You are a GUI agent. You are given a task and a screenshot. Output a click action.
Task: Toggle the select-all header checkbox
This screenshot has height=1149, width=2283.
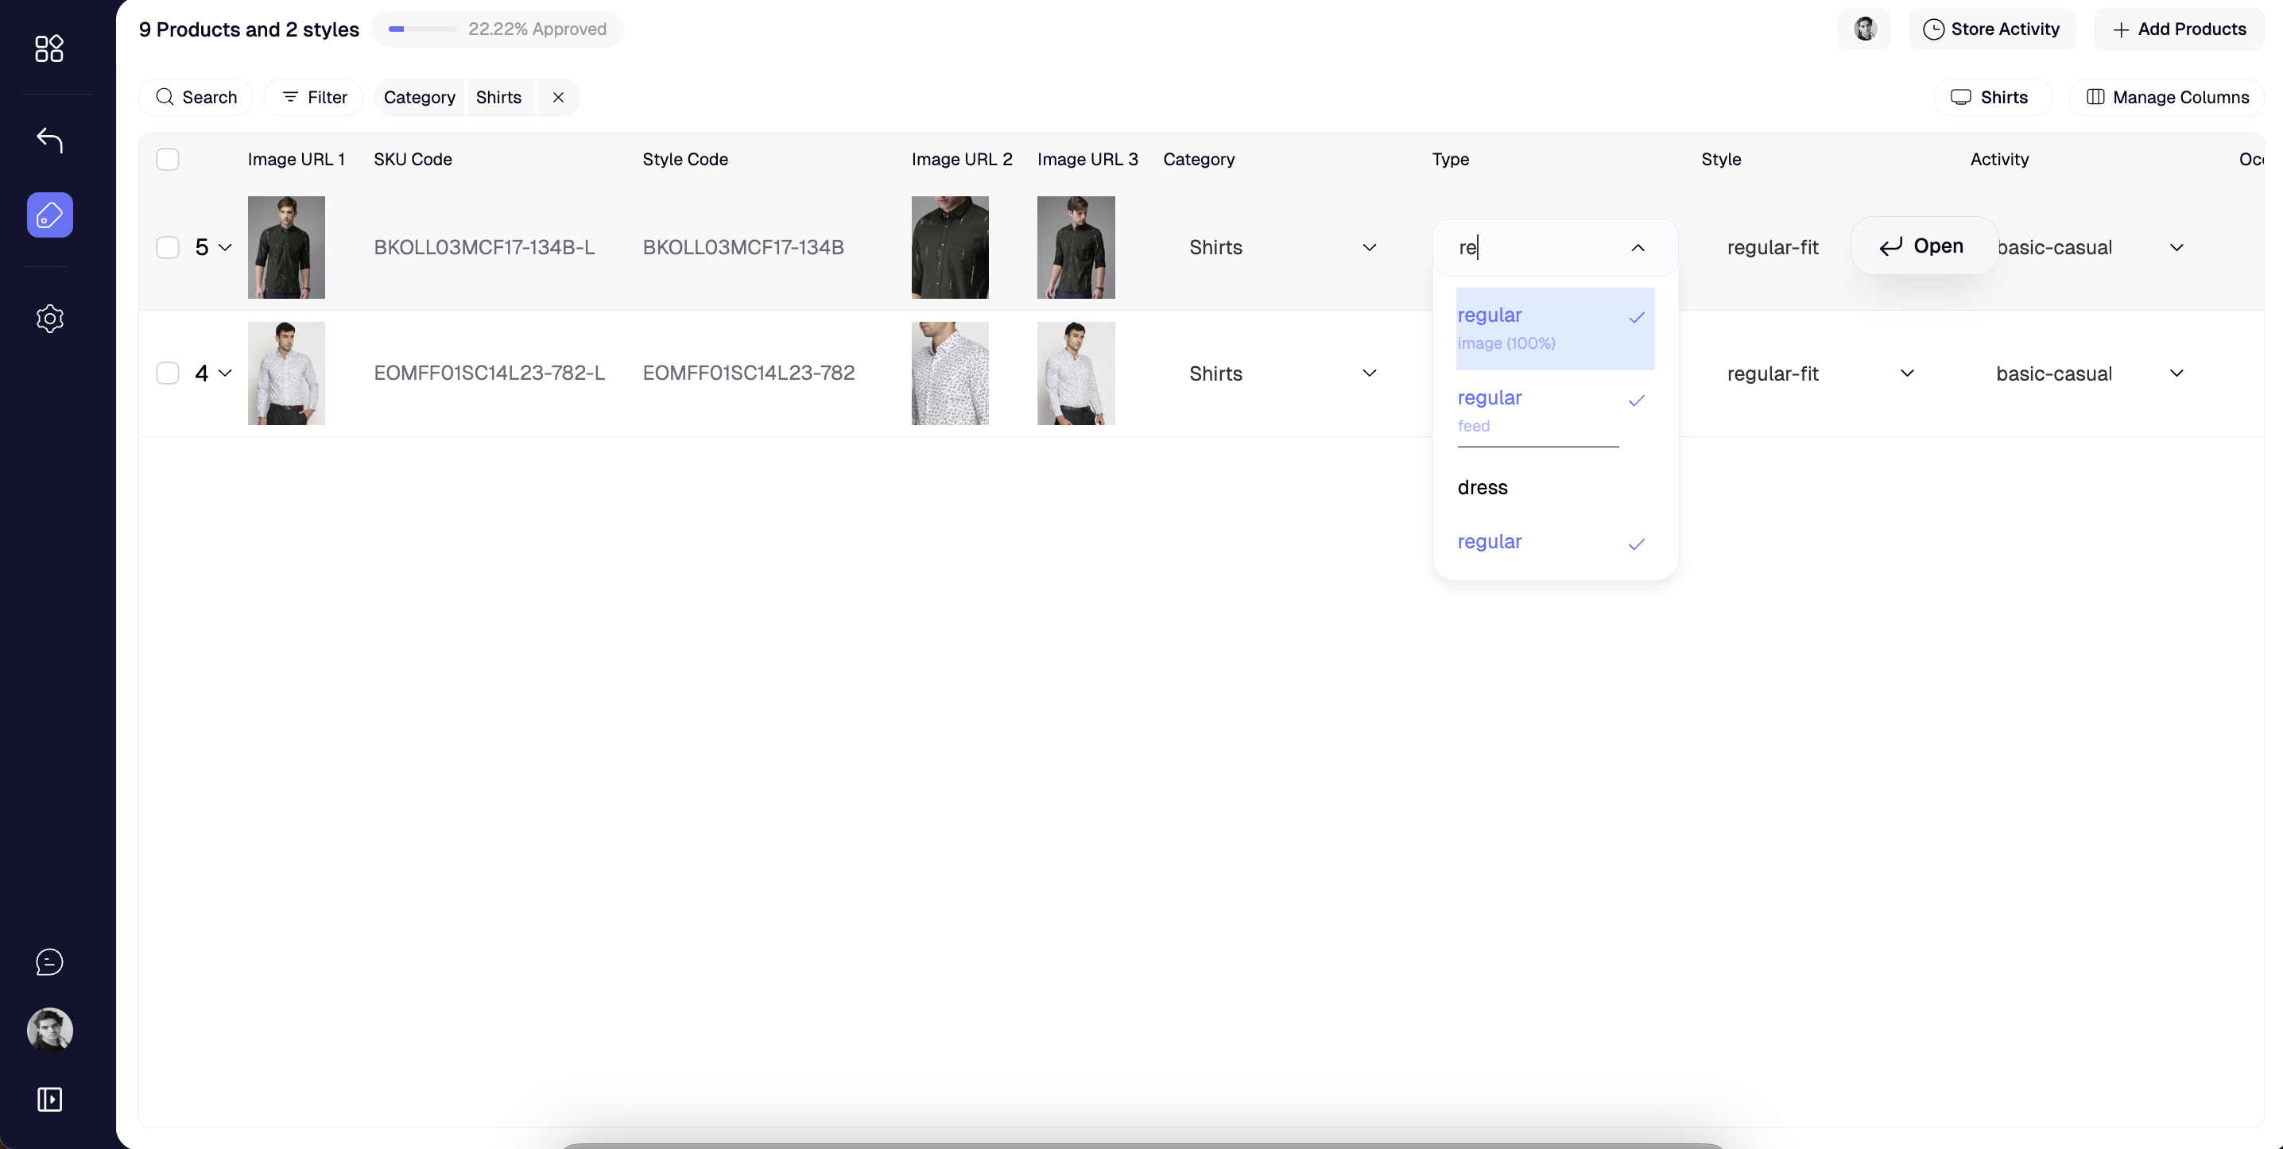click(168, 160)
